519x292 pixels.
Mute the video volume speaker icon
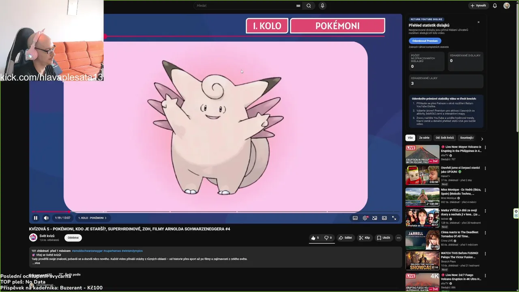click(46, 218)
